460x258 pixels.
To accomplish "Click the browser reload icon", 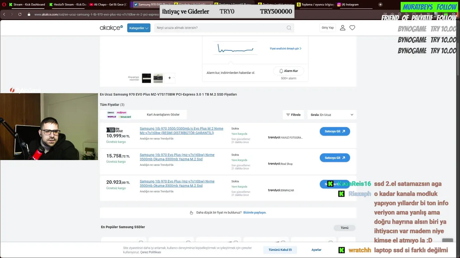I will [20, 14].
